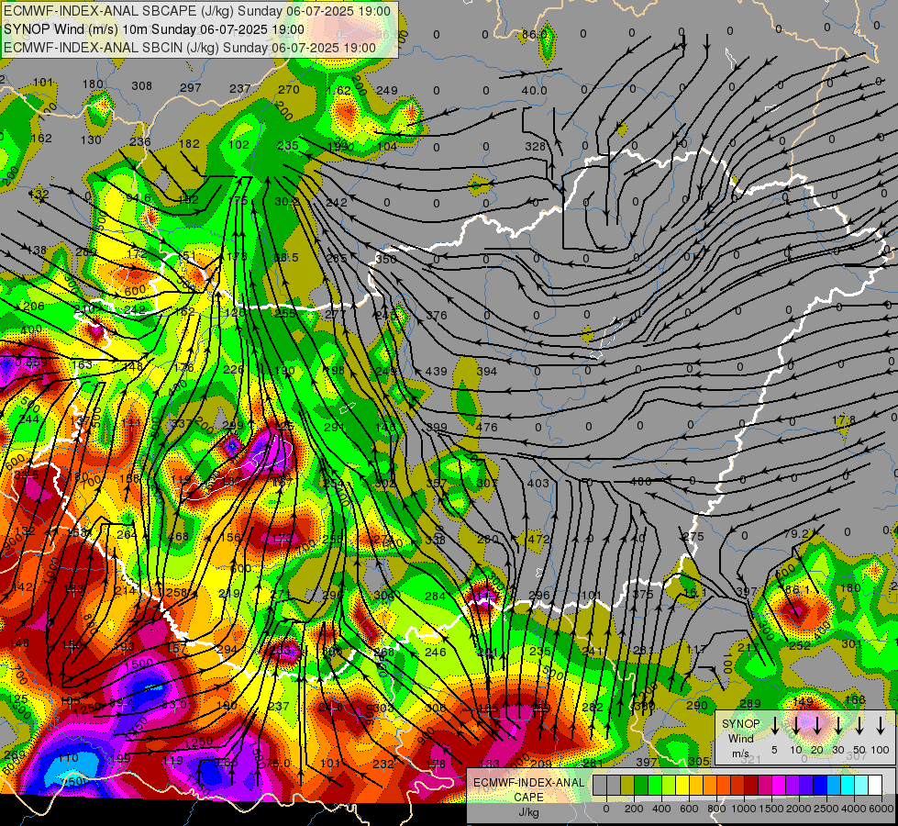
Task: Click the 800 value on CAPE scale
Action: (716, 809)
